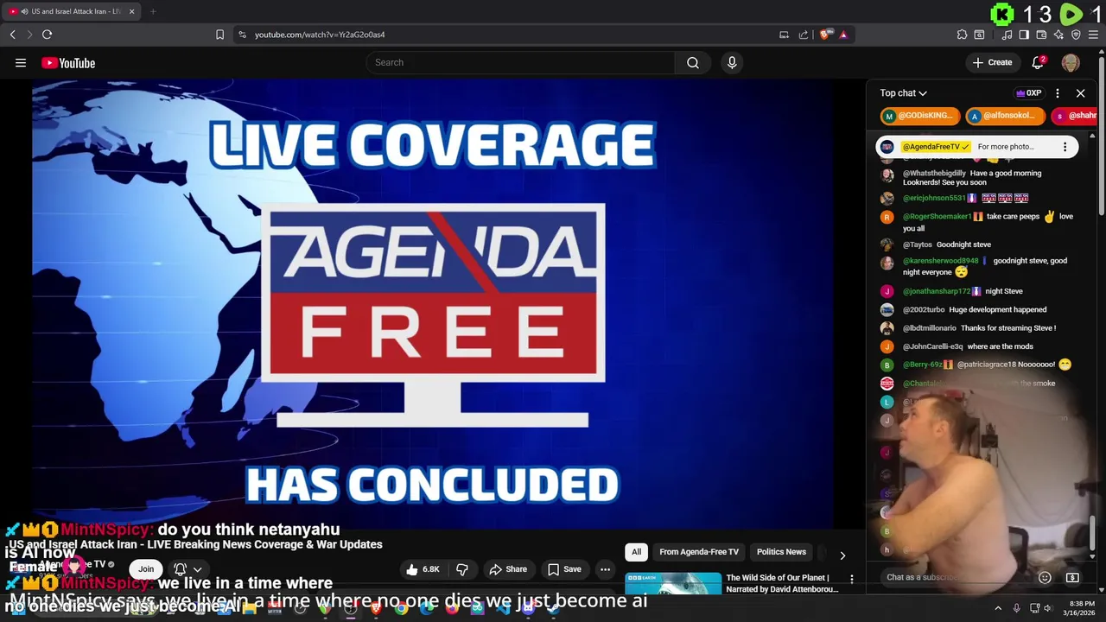
Task: Like the video with 6.8K likes
Action: 423,569
